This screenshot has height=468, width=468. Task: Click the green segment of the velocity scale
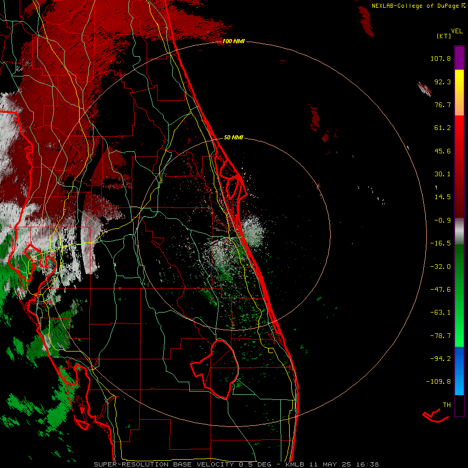[459, 295]
